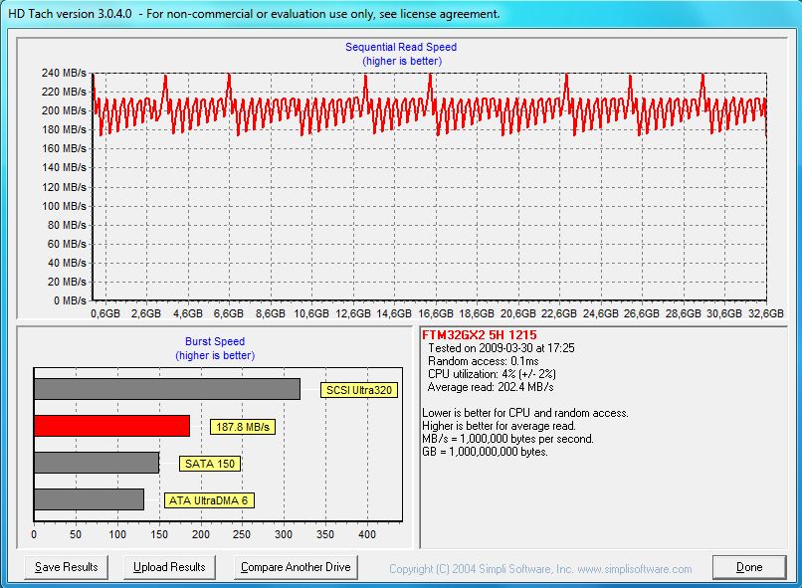Click the Save Results button

point(66,567)
